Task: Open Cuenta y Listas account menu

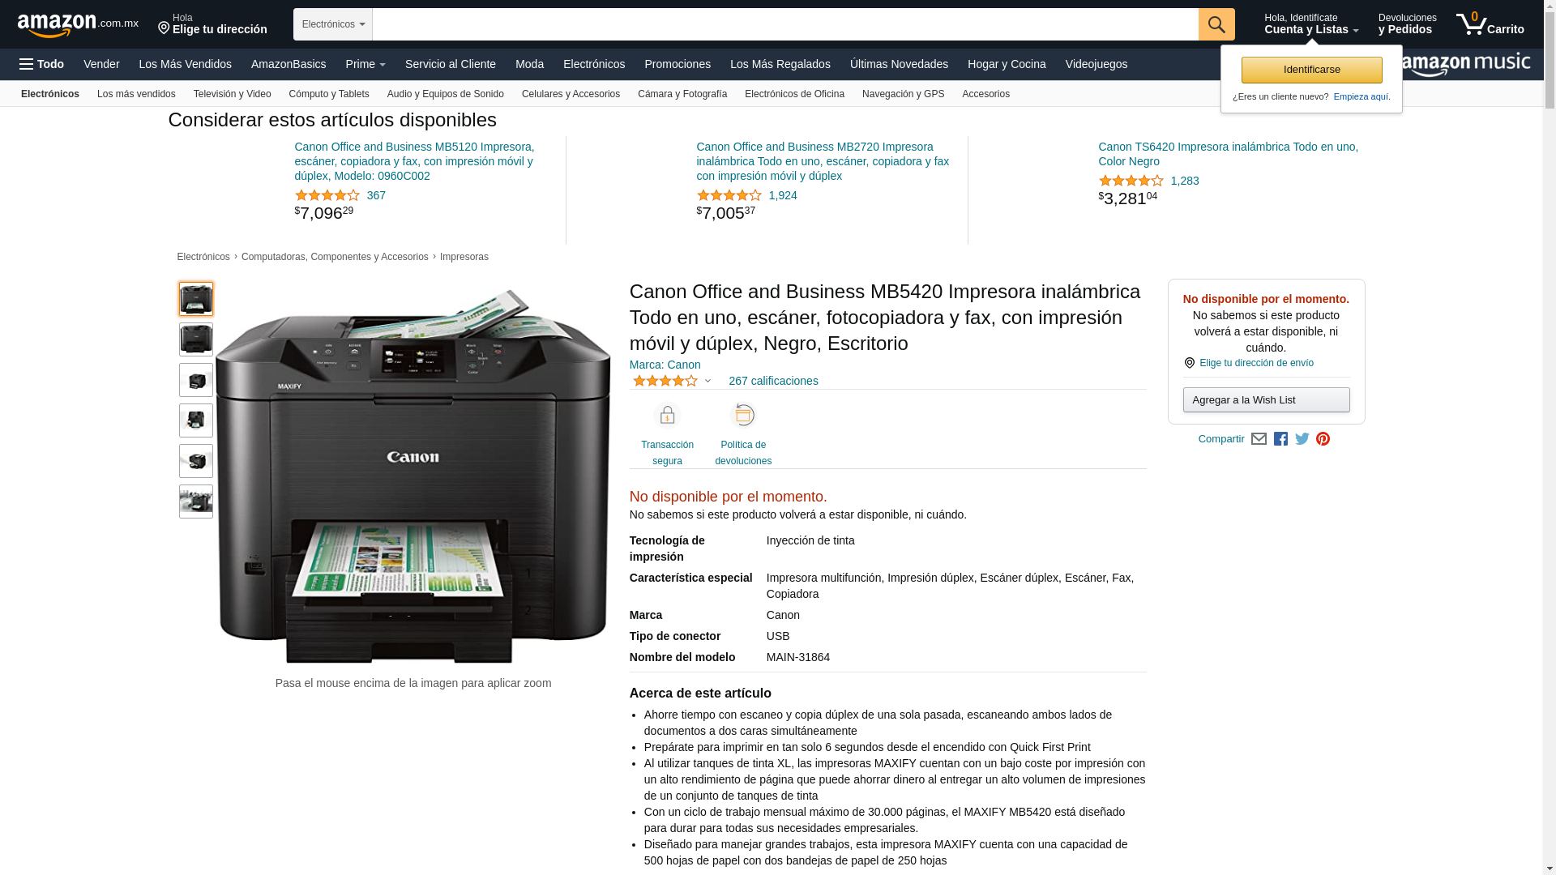Action: [1311, 24]
